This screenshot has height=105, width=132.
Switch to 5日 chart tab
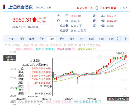22,39
